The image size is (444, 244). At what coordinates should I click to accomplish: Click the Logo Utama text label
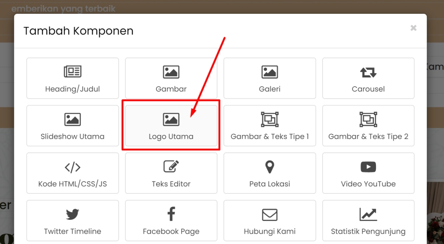(x=171, y=136)
